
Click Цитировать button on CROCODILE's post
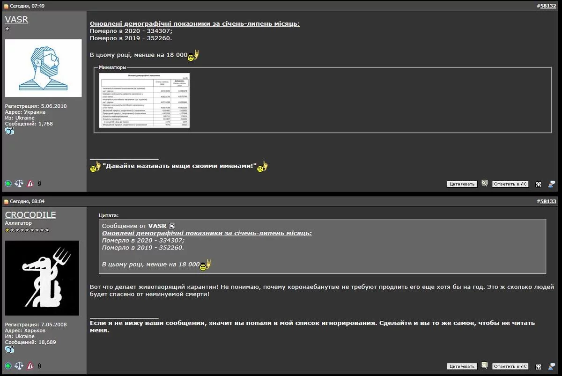(462, 366)
